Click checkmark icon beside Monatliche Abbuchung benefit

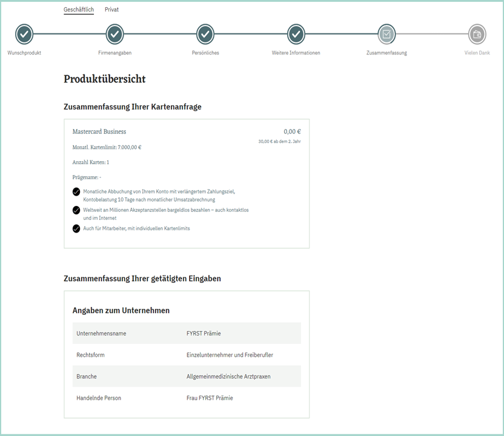(76, 192)
